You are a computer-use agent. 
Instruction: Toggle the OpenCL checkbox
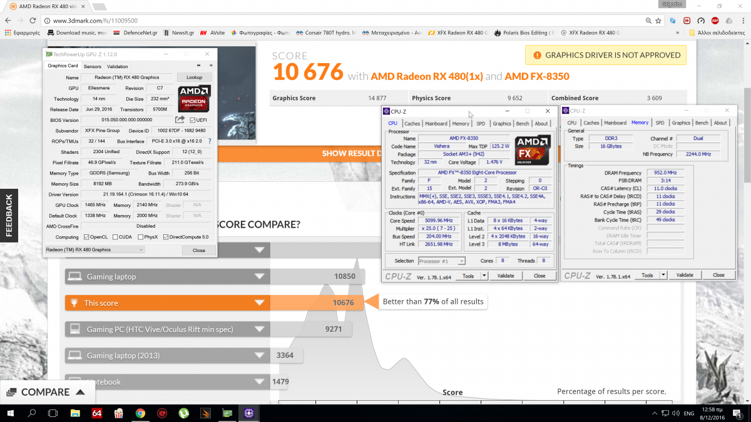coord(86,237)
